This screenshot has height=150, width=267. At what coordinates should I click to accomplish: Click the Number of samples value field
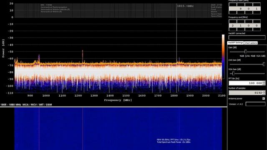click(245, 92)
